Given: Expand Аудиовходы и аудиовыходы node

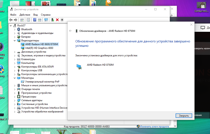Looking at the screenshot, I should tap(15, 33).
